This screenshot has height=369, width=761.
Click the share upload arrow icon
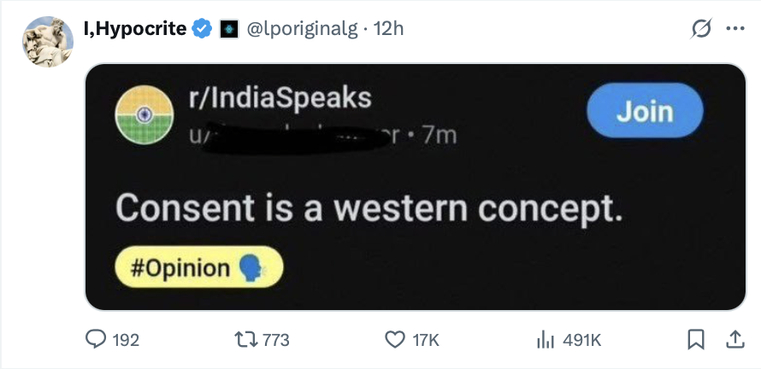point(734,340)
